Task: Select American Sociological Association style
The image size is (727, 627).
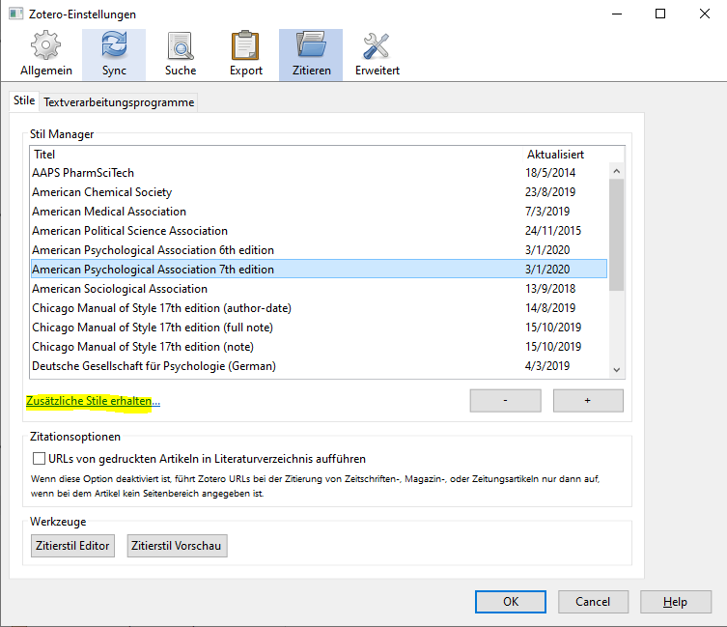Action: pos(319,289)
